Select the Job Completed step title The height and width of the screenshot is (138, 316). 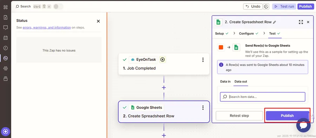tap(139, 68)
